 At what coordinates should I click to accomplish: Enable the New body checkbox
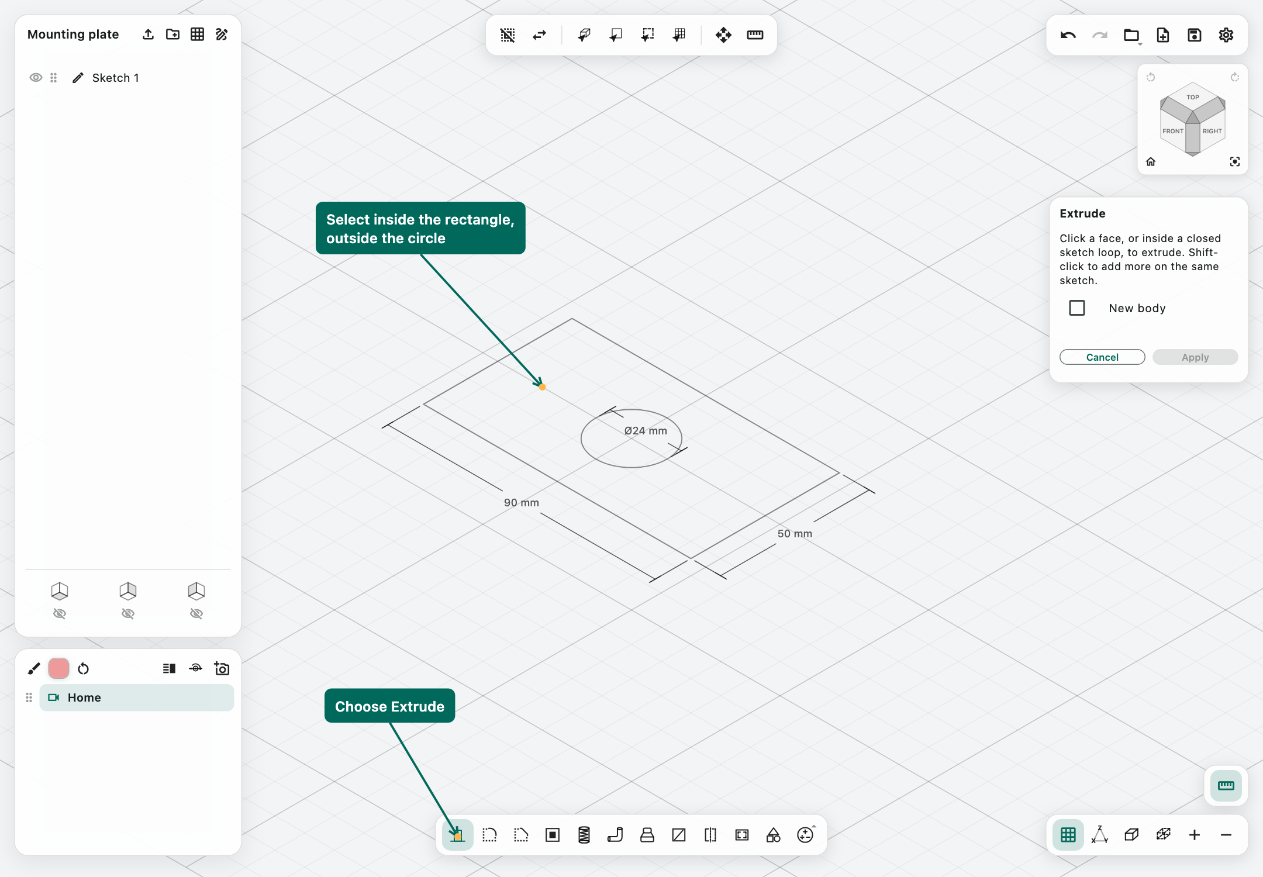pos(1077,308)
